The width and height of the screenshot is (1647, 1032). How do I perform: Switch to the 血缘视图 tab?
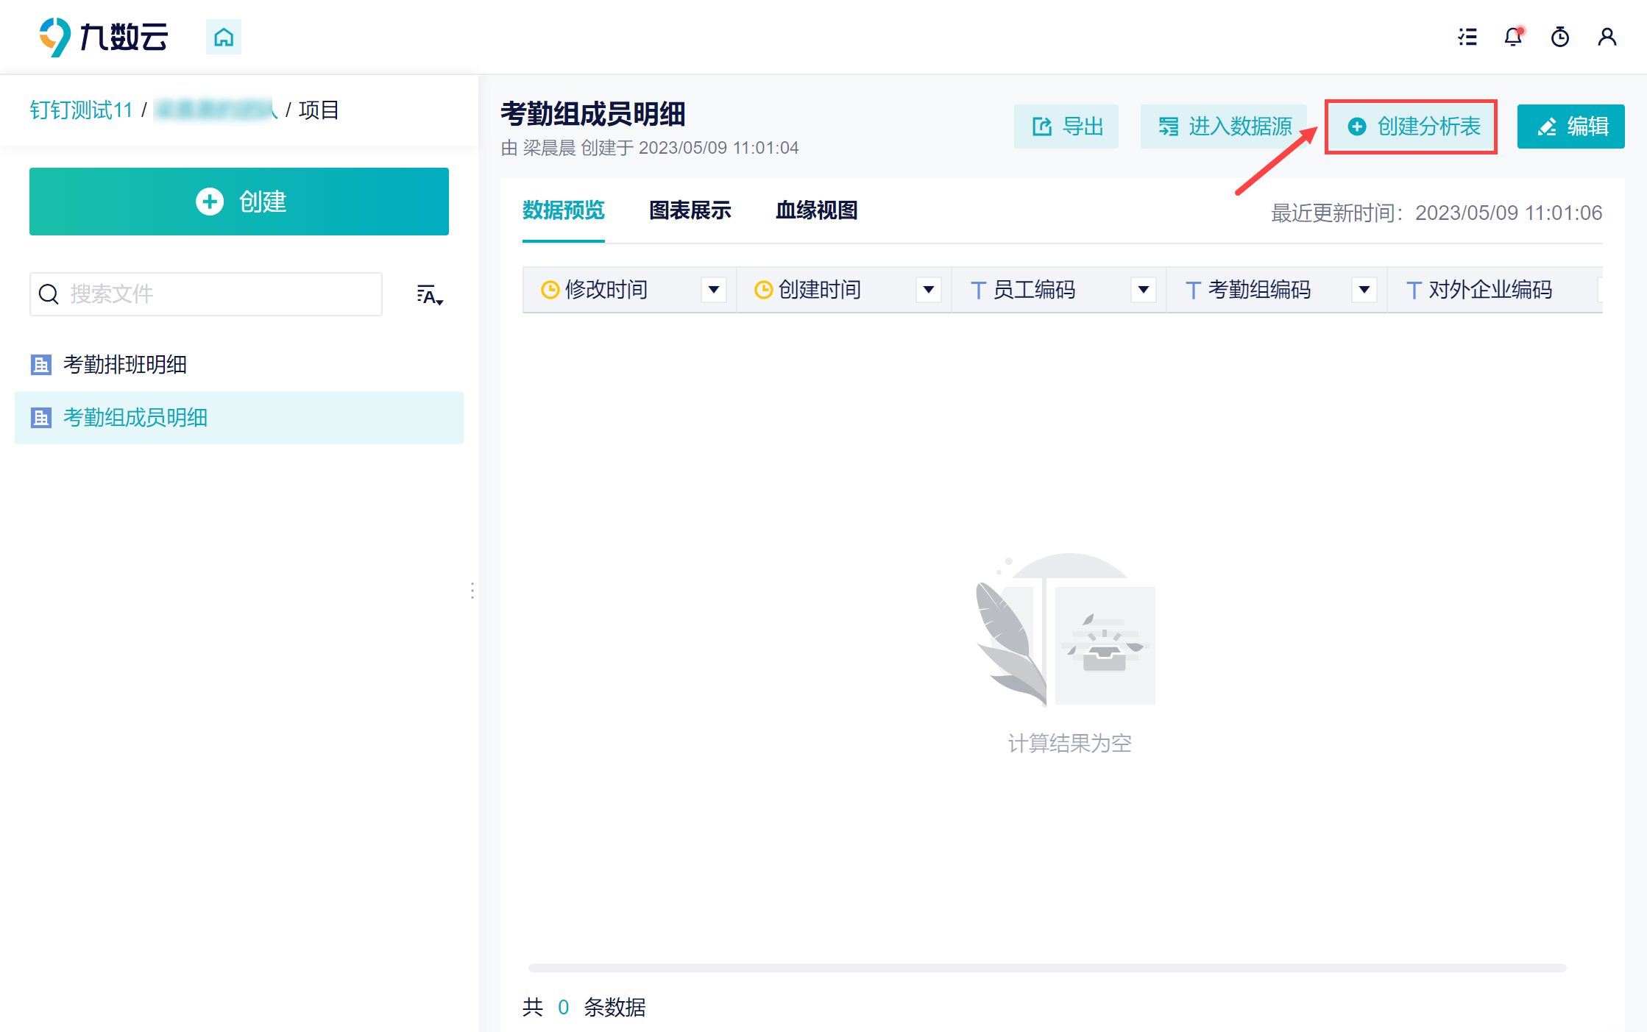point(817,210)
